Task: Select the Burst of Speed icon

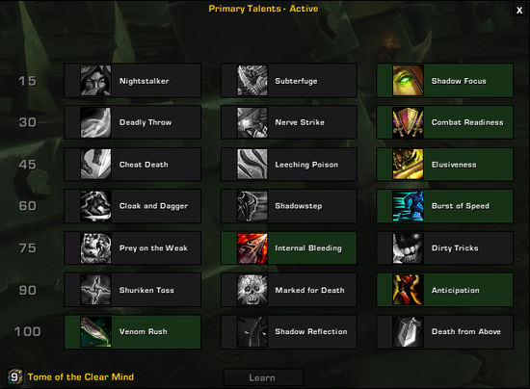Action: (x=408, y=206)
